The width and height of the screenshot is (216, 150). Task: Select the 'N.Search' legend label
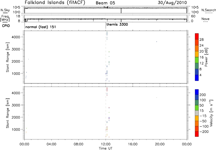coord(208,10)
